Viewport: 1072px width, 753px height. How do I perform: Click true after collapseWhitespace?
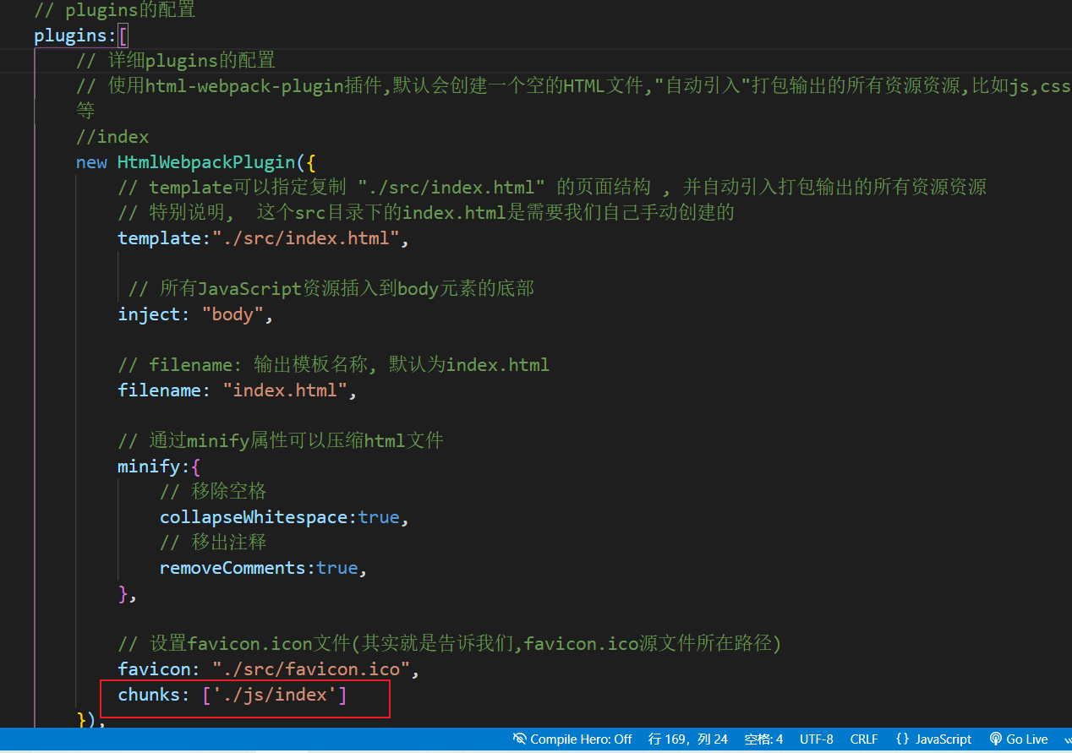tap(379, 516)
